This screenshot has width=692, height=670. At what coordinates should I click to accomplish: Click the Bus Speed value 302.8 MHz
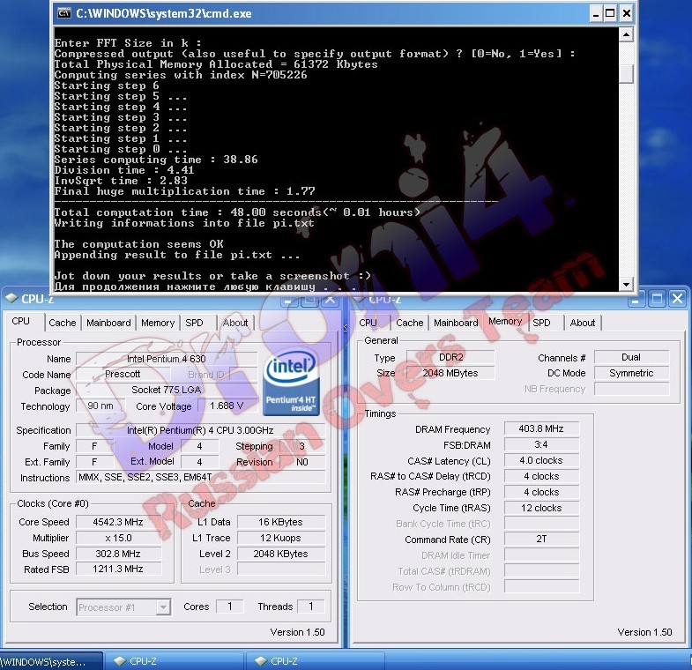[x=118, y=554]
